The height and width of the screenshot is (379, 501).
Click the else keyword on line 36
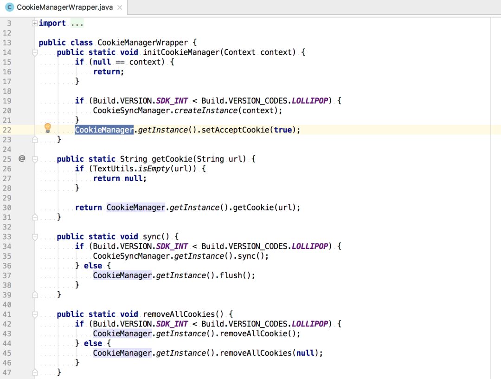pos(93,266)
